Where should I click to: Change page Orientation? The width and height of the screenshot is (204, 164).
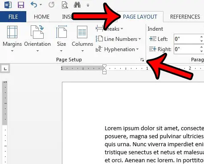37,39
